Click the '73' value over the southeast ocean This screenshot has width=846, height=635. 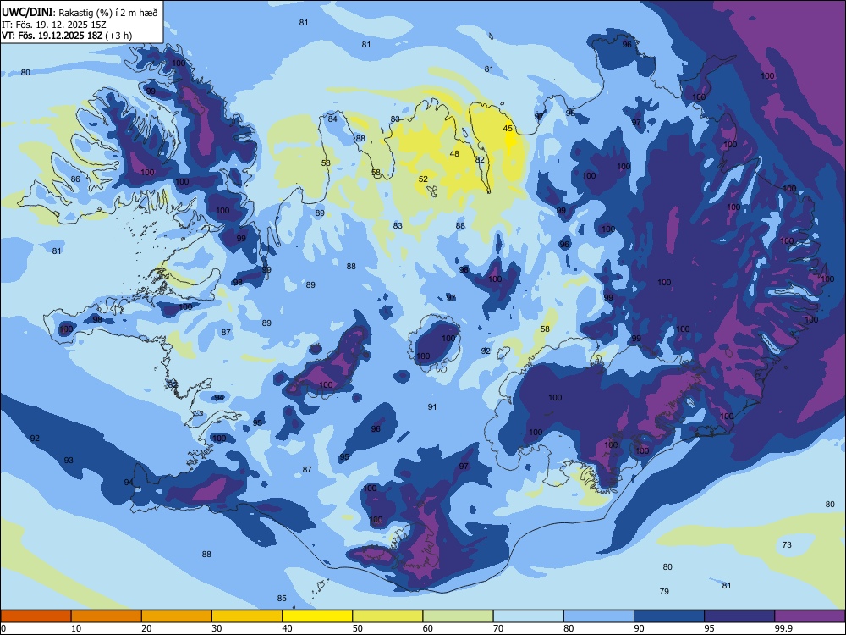787,544
